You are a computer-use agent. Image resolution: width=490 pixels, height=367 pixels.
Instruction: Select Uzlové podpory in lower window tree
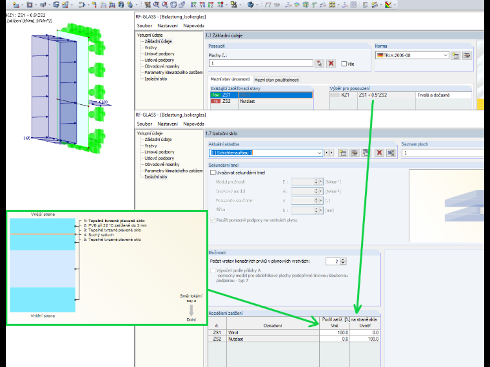pos(159,158)
